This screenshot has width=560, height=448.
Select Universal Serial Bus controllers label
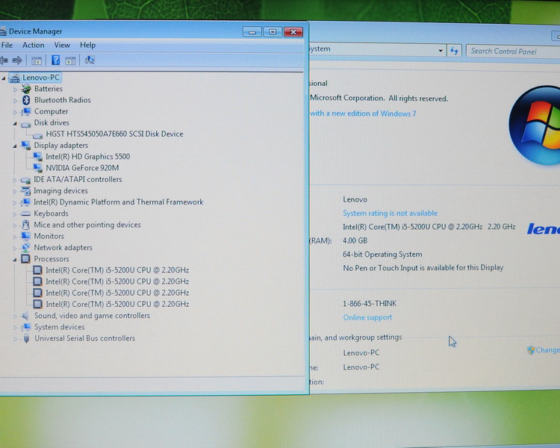[x=84, y=338]
